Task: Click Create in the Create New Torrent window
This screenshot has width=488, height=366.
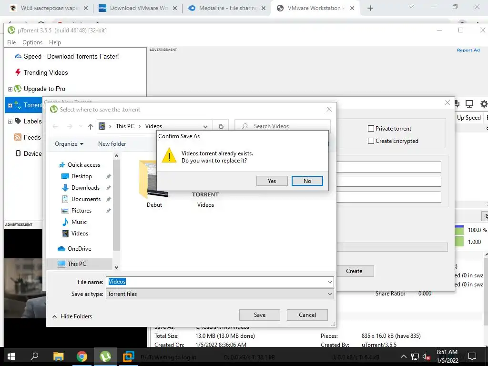Action: tap(354, 271)
